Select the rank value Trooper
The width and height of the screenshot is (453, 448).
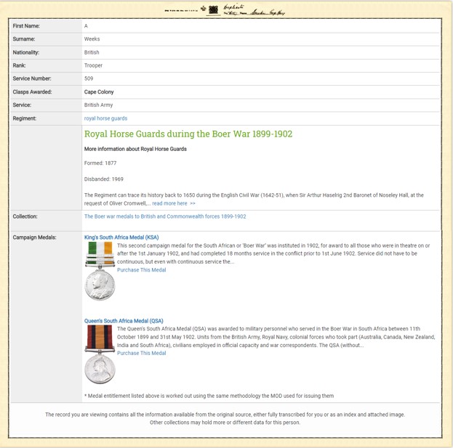click(x=93, y=65)
